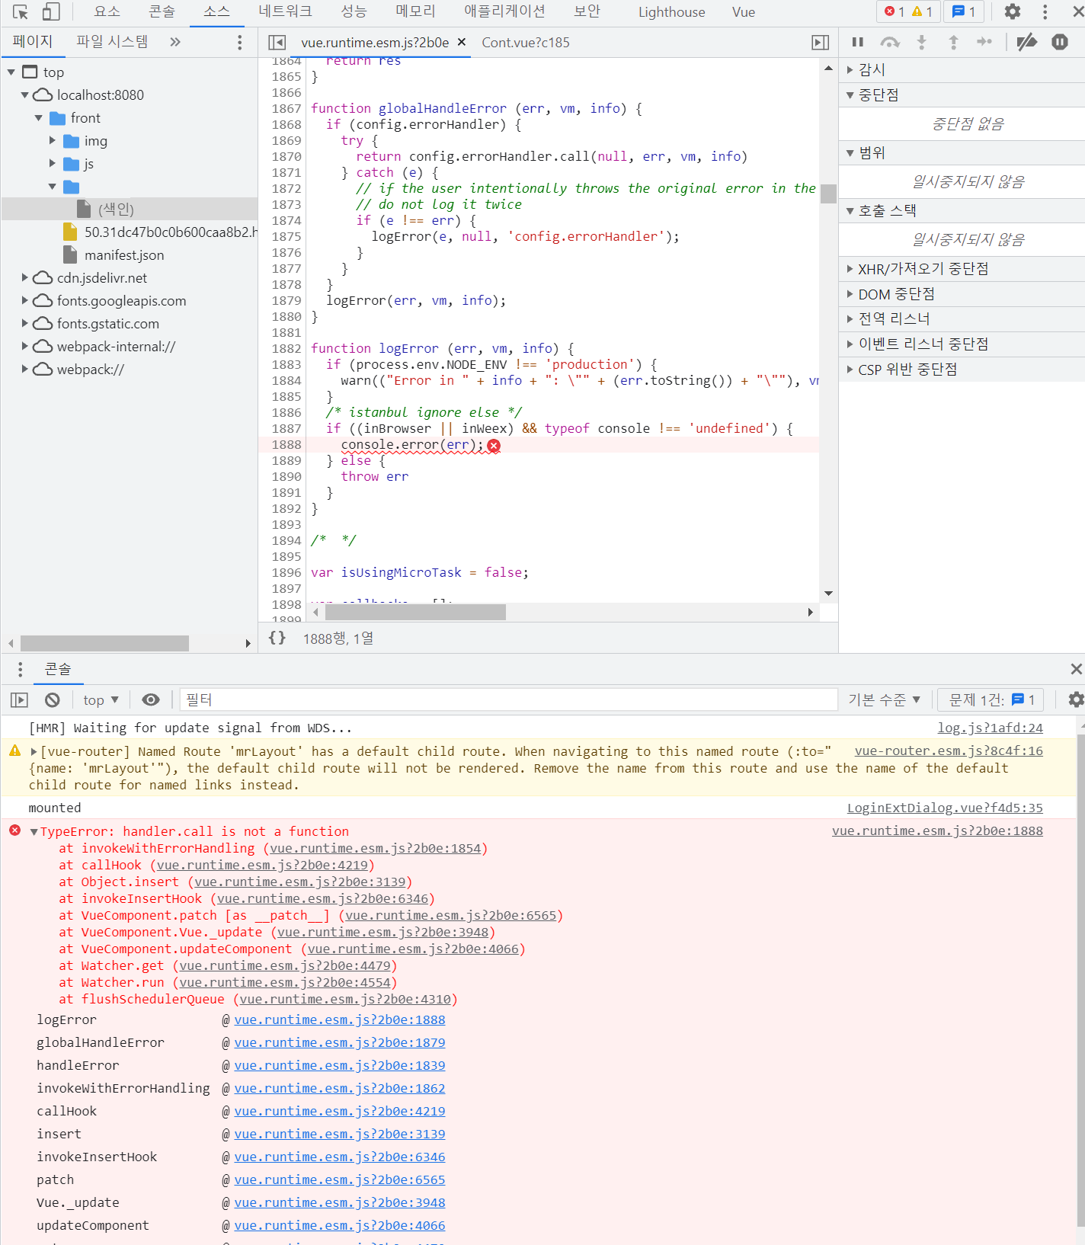The width and height of the screenshot is (1085, 1245).
Task: Show console sidebar icon
Action: [x=19, y=699]
